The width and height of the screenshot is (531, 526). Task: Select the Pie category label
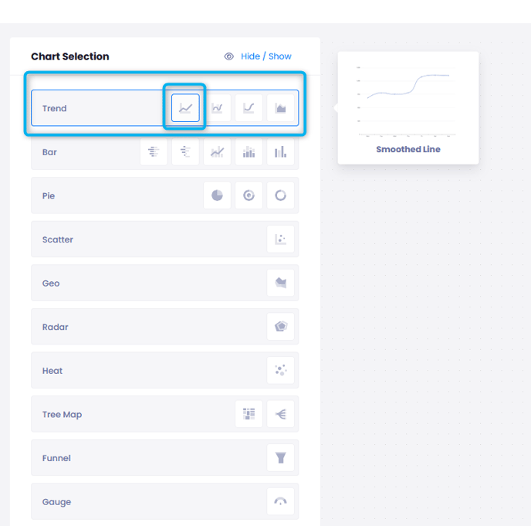tap(49, 196)
